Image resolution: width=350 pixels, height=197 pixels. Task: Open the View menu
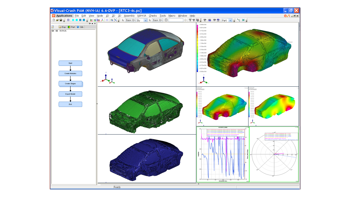tap(91, 16)
